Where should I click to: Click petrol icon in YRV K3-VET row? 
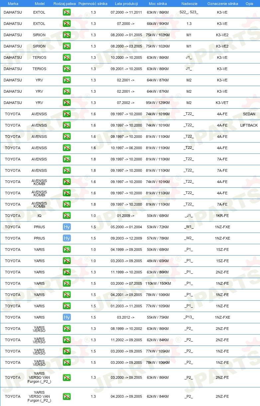point(66,103)
